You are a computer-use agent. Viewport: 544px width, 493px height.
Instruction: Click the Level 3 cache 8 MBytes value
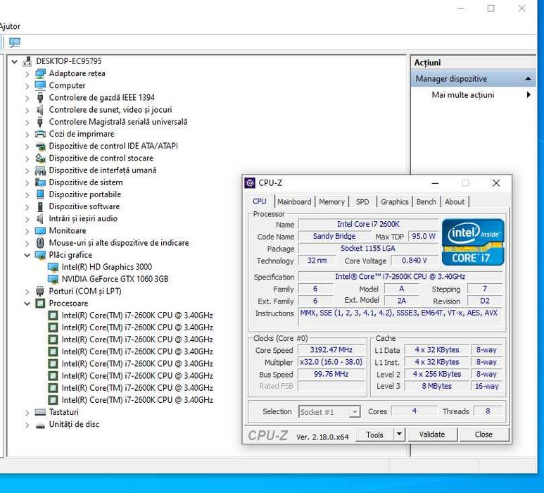(x=436, y=386)
